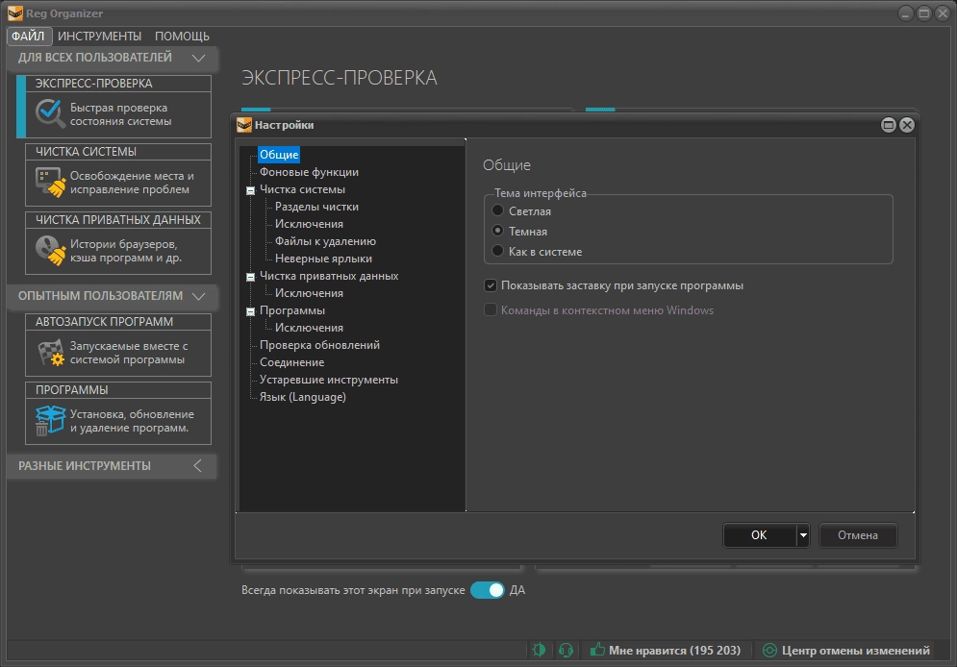
Task: Open Исключения under Программы
Action: (309, 328)
